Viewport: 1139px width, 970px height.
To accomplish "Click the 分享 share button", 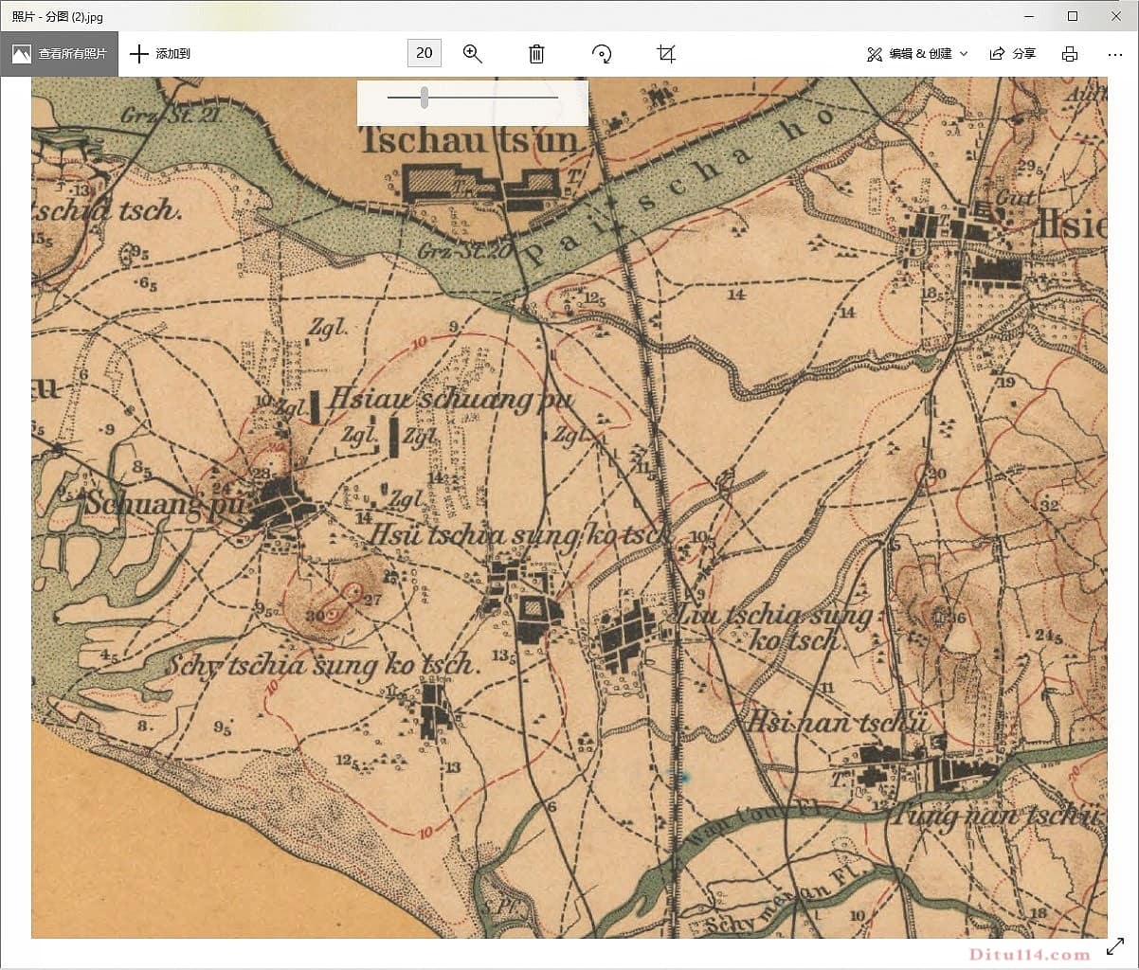I will pos(1013,54).
